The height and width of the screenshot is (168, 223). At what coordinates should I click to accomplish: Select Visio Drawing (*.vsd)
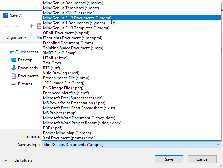coord(131,73)
